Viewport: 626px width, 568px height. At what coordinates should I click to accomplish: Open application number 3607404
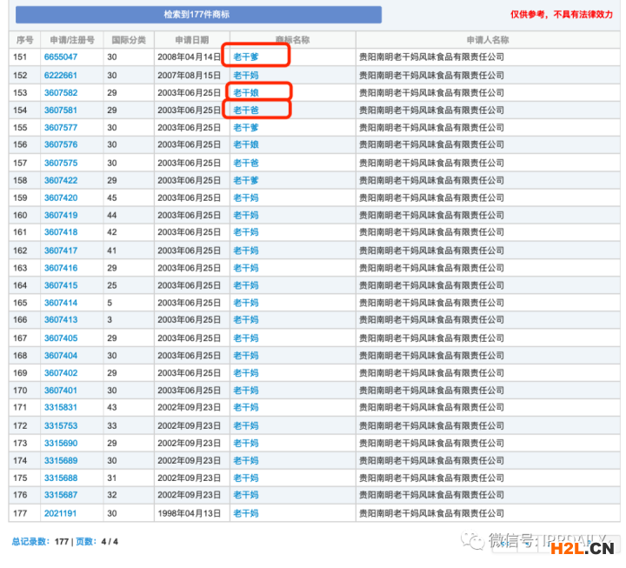click(x=61, y=356)
